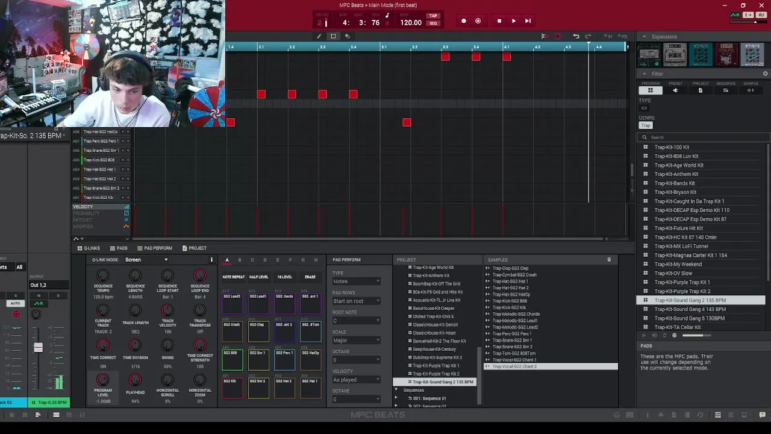Toggle 16 LEVEL

pyautogui.click(x=284, y=277)
